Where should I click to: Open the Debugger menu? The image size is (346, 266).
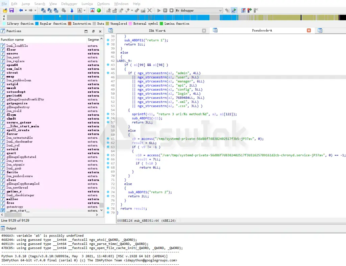click(x=69, y=4)
